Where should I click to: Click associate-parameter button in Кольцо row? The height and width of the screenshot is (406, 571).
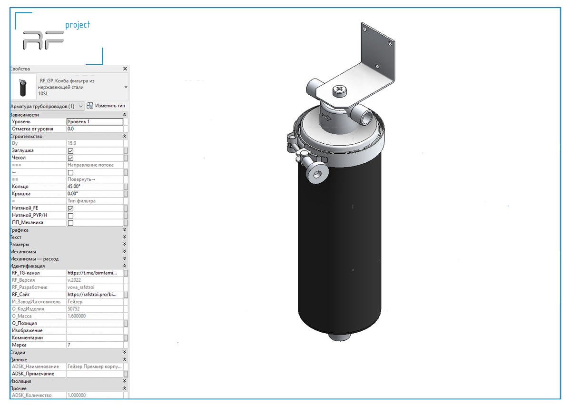(x=126, y=187)
